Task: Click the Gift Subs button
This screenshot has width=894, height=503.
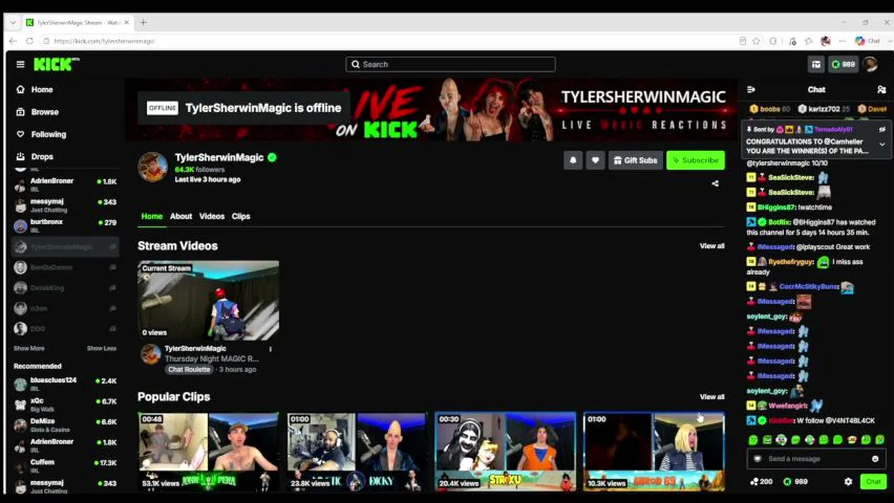Action: point(635,160)
